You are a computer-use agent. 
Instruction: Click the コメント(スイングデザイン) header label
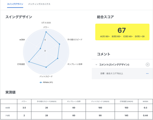(114, 64)
